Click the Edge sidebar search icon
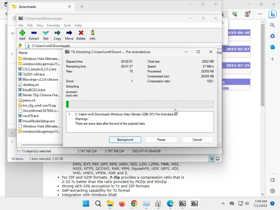280x210 pixels. (272, 25)
